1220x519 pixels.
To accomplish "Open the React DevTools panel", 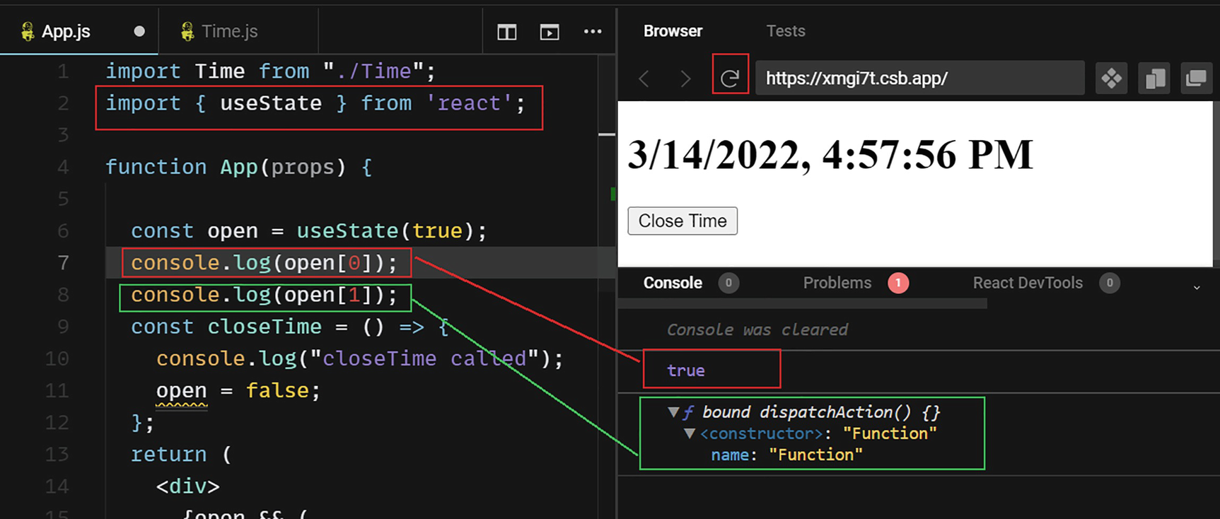I will tap(1027, 283).
